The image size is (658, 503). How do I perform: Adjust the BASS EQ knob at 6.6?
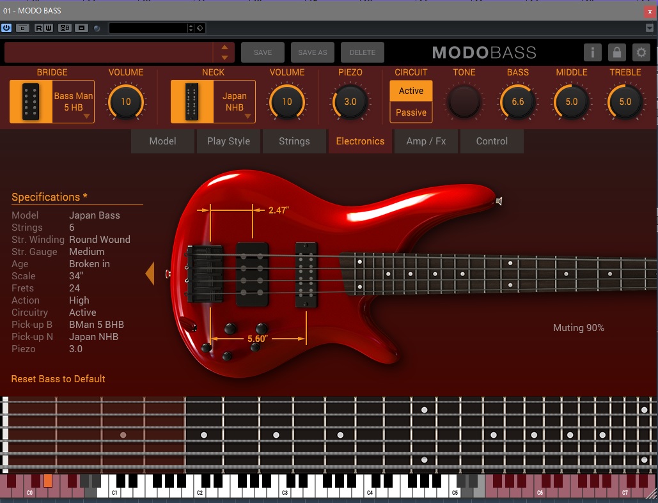(518, 102)
